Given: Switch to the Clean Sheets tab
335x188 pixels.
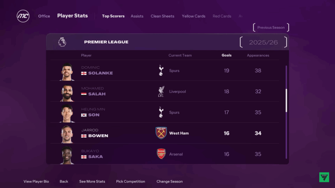Looking at the screenshot, I should coord(162,16).
